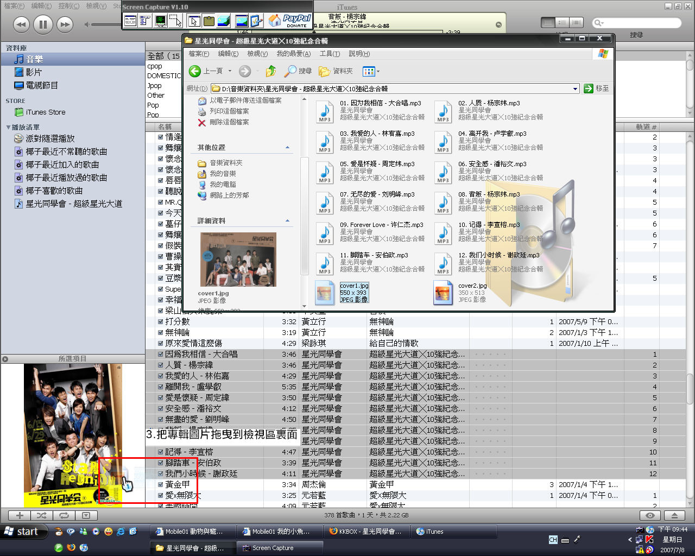Open playlist 星光同學會 - 超級星光大道

(x=72, y=204)
